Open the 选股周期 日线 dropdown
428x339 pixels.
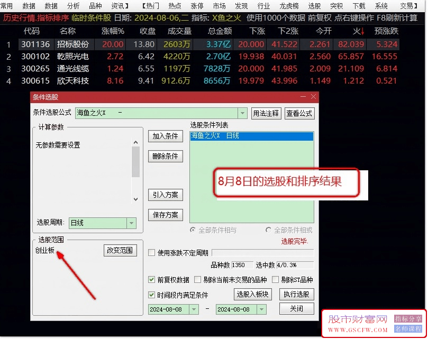point(131,223)
